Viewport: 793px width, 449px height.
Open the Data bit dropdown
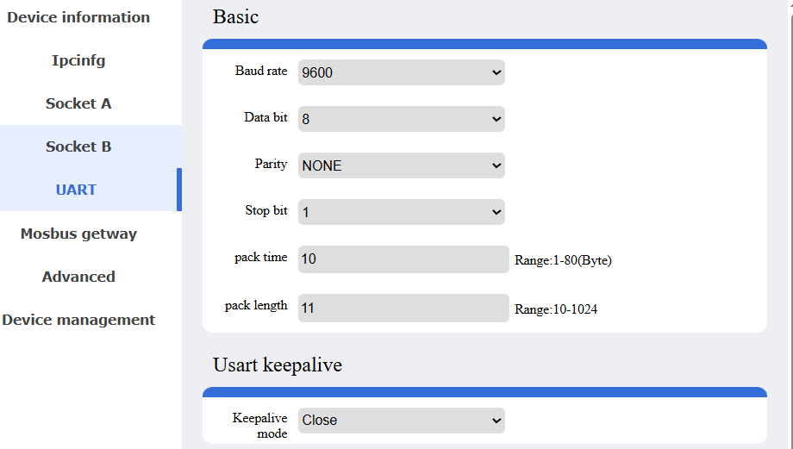point(401,119)
